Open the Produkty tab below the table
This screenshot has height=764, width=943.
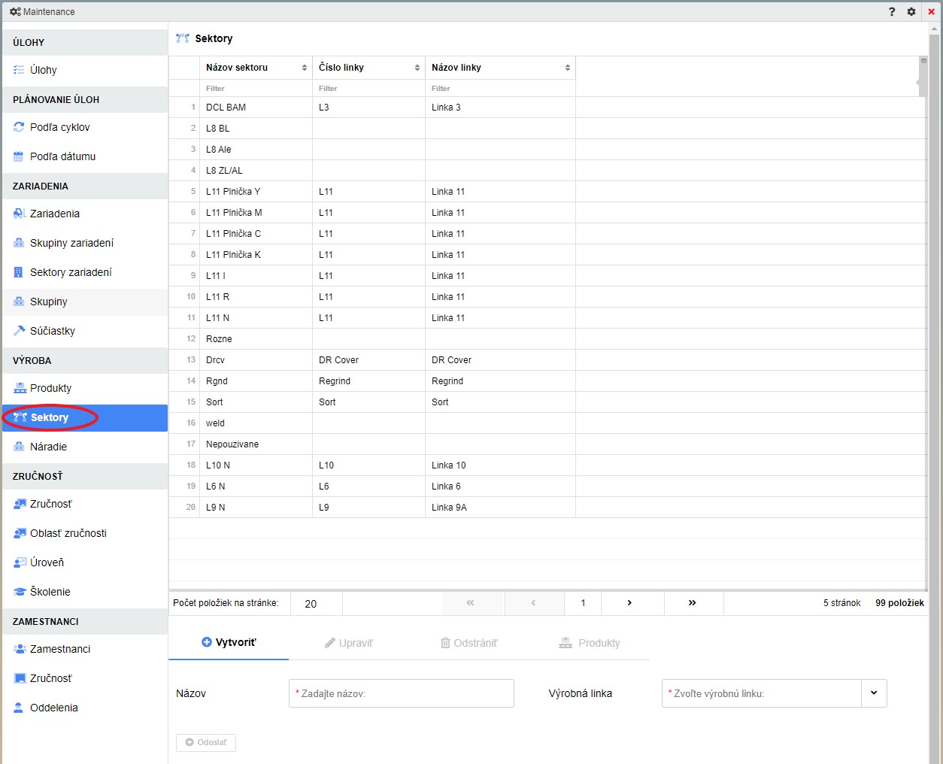[590, 643]
